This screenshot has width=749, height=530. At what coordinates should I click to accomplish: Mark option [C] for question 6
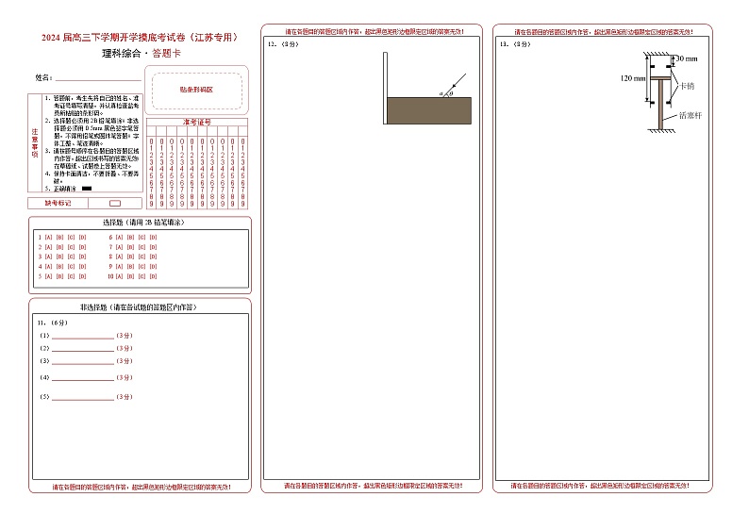pyautogui.click(x=142, y=238)
